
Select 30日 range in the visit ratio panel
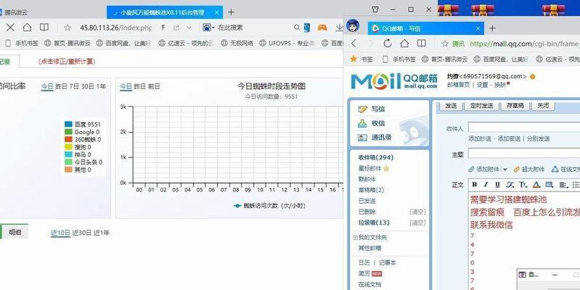click(88, 86)
